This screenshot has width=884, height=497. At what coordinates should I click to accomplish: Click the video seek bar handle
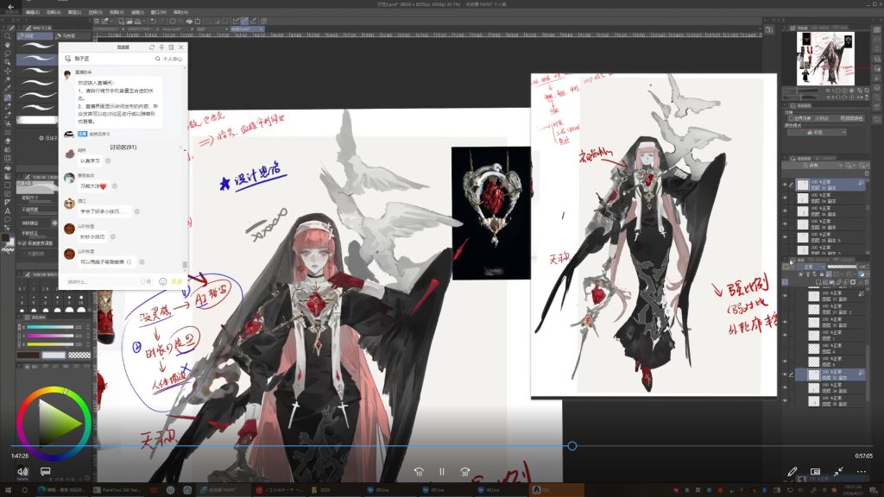click(x=571, y=446)
